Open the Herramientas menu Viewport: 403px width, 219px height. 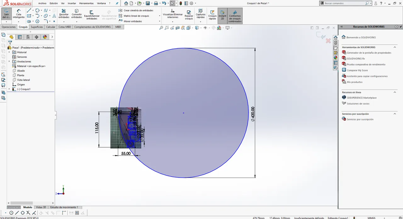click(86, 3)
